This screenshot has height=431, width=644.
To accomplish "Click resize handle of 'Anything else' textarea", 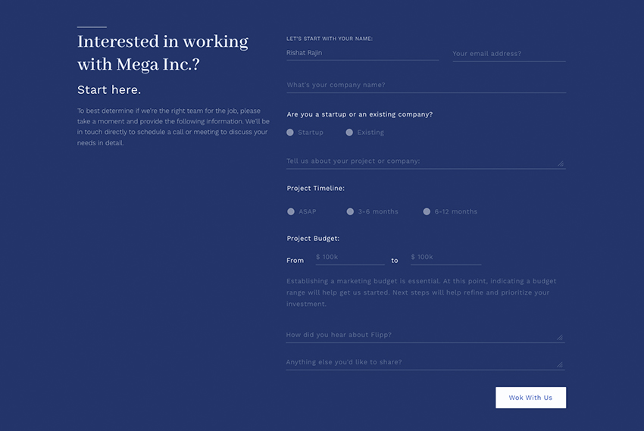I will point(560,364).
